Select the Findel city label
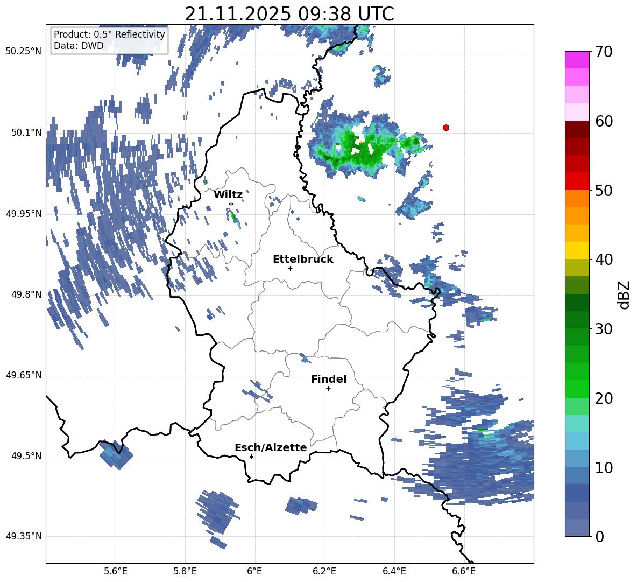Viewport: 637px width, 582px height. (x=329, y=379)
